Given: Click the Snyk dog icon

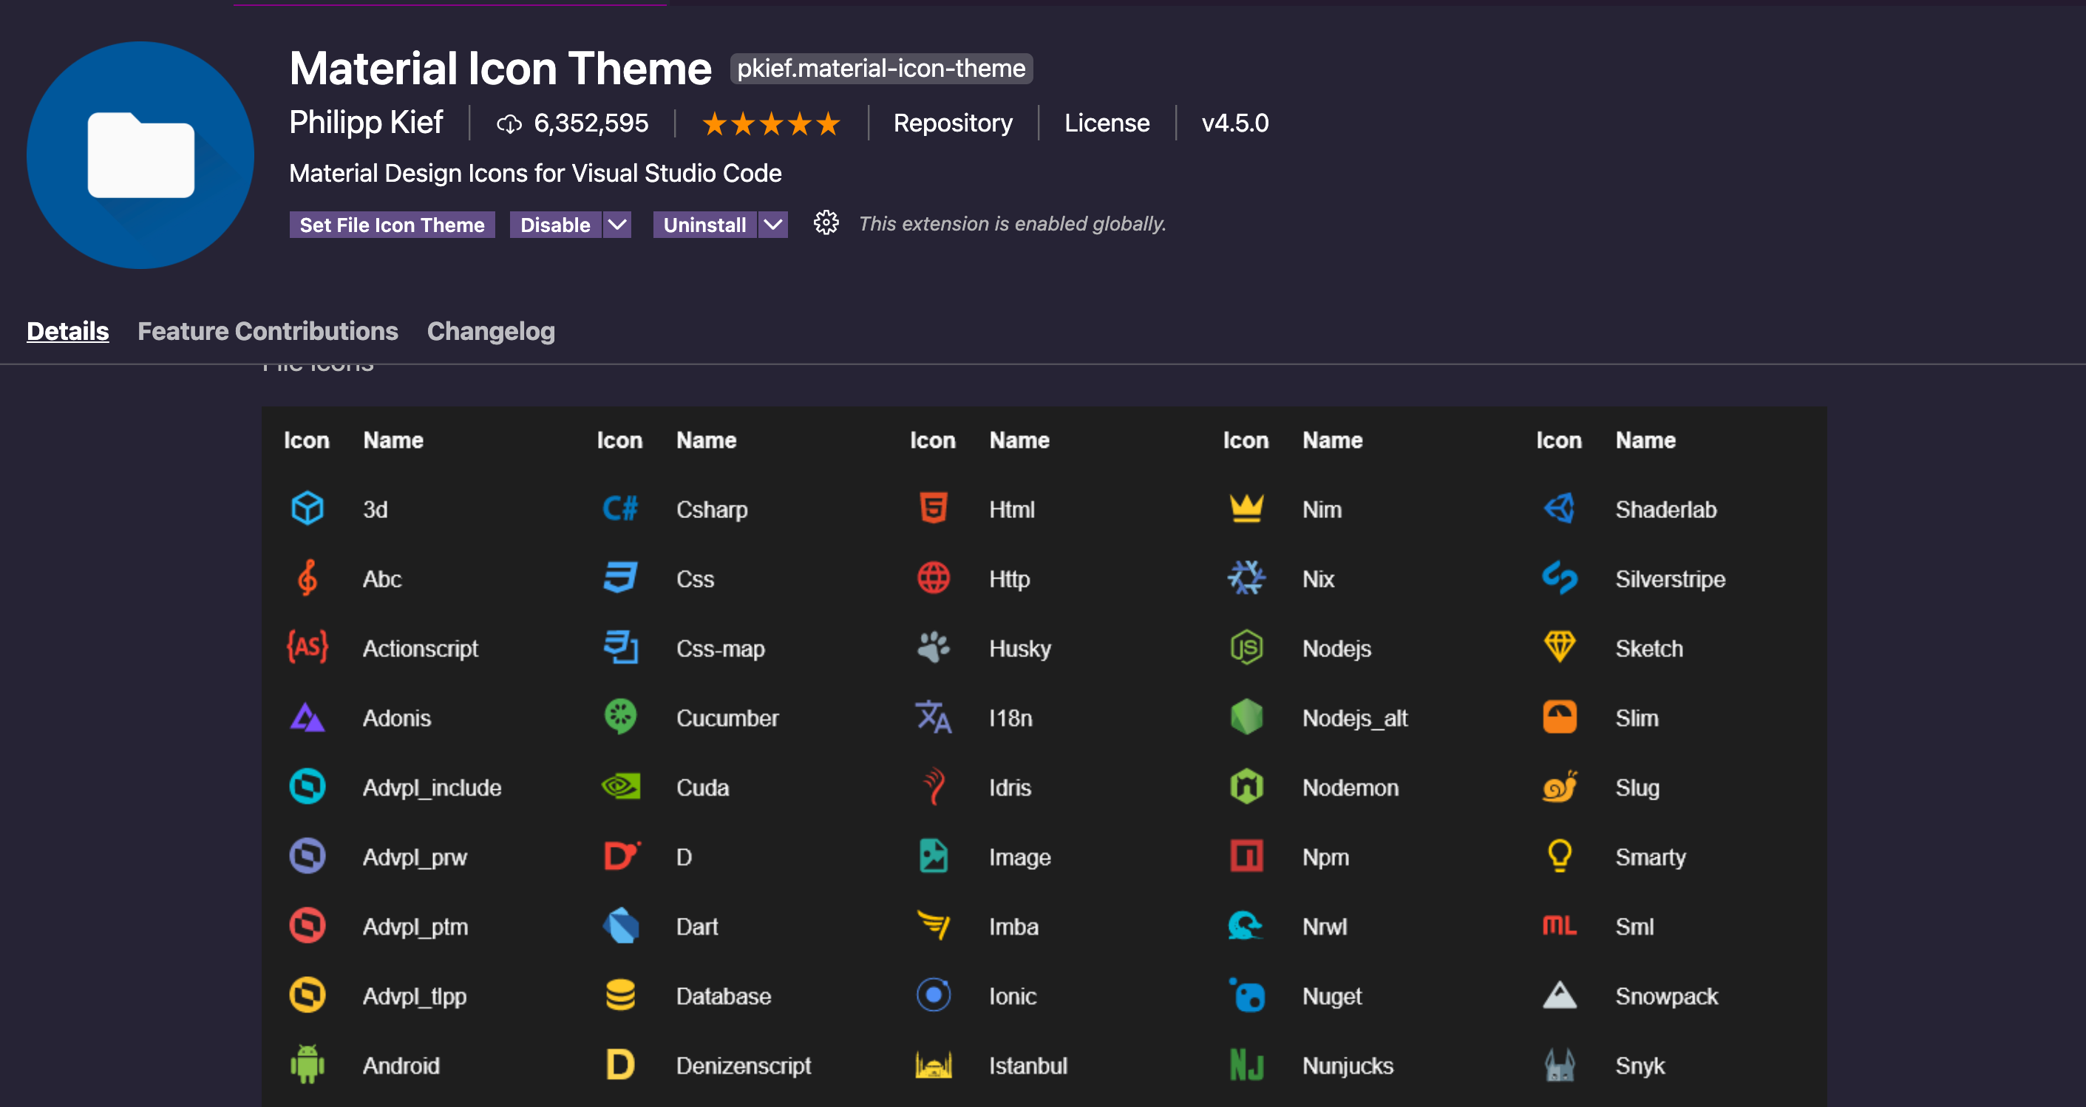Looking at the screenshot, I should pos(1560,1065).
